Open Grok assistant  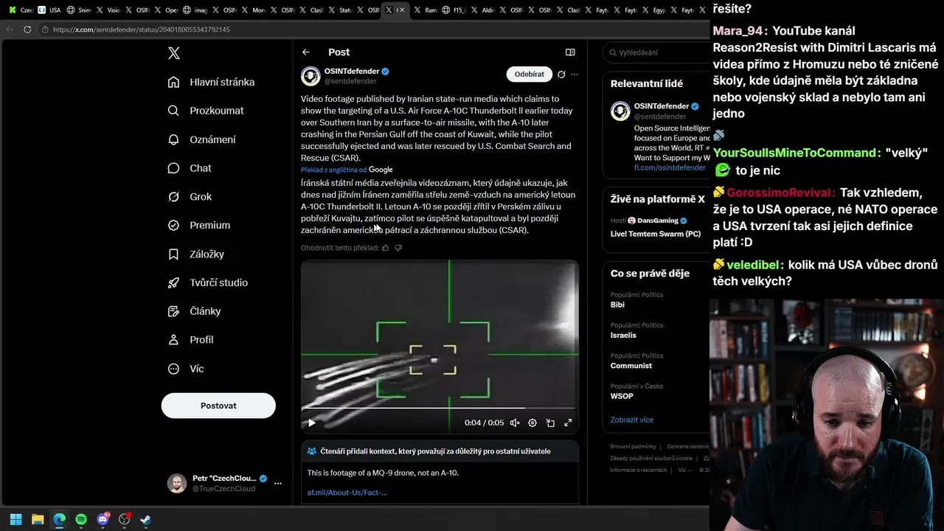(x=190, y=197)
